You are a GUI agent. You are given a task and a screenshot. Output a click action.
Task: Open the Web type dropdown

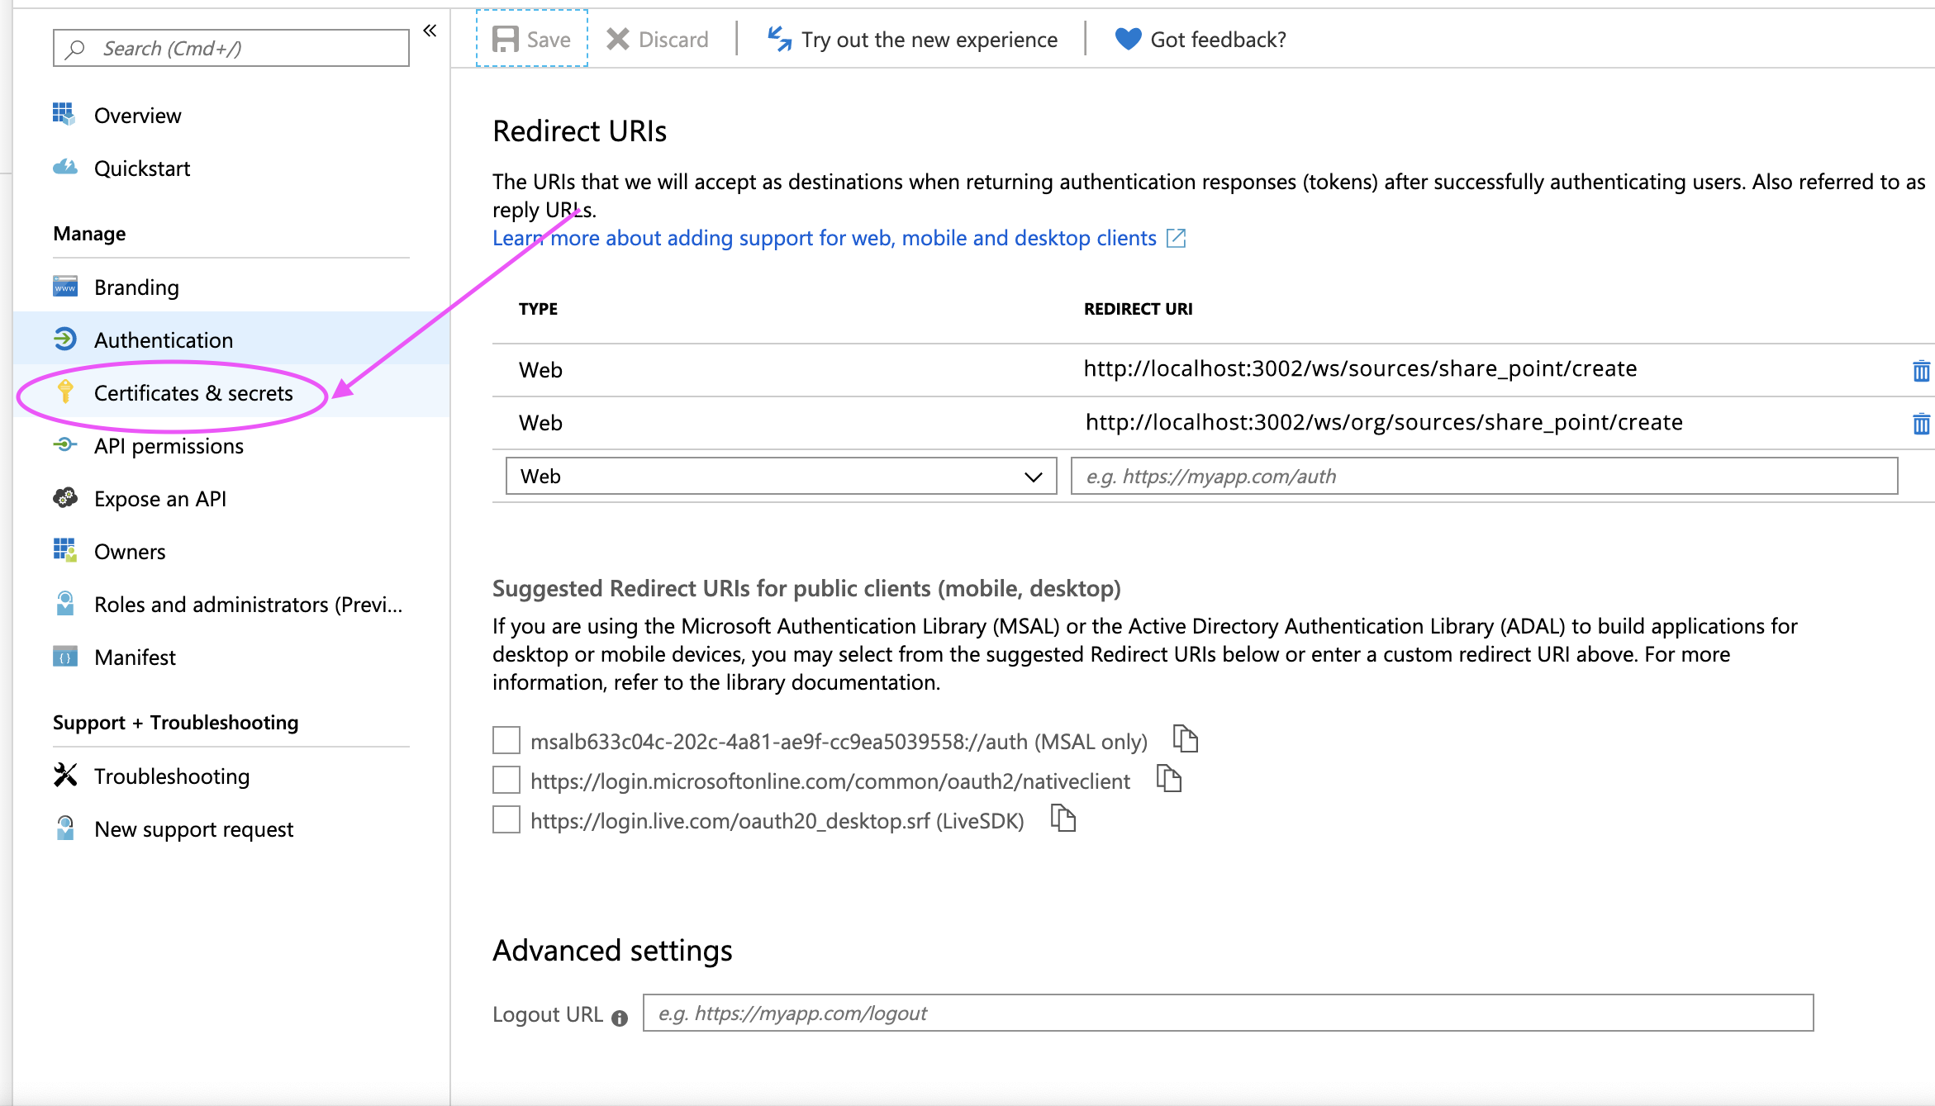(x=781, y=477)
